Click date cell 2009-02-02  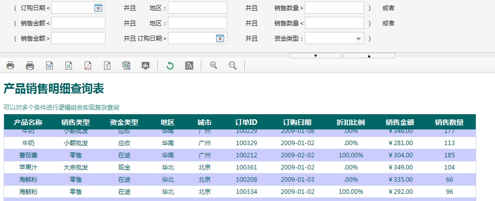297,155
